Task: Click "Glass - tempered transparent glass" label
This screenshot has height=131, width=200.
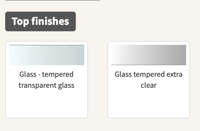Action: (46, 80)
